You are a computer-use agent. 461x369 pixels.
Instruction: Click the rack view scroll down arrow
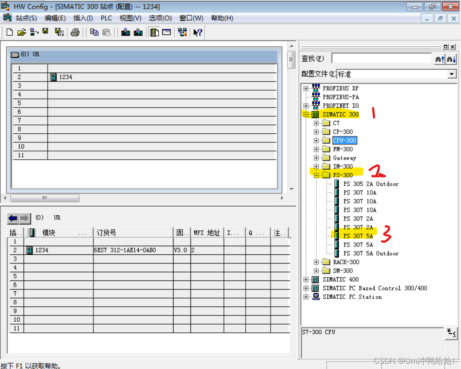click(292, 189)
